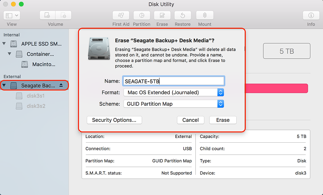This screenshot has width=323, height=195.
Task: Click the S.M.A.R.T. status Not Supported value
Action: click(177, 173)
